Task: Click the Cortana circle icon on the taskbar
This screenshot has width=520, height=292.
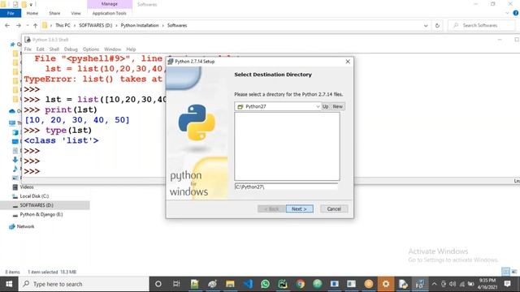Action: coord(158,284)
